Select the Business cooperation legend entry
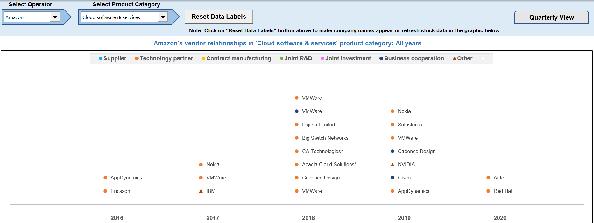The image size is (594, 223). point(411,58)
